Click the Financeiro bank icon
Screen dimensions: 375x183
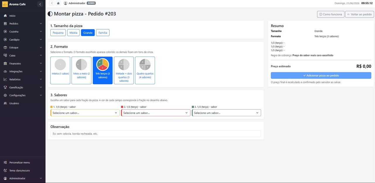point(5,64)
